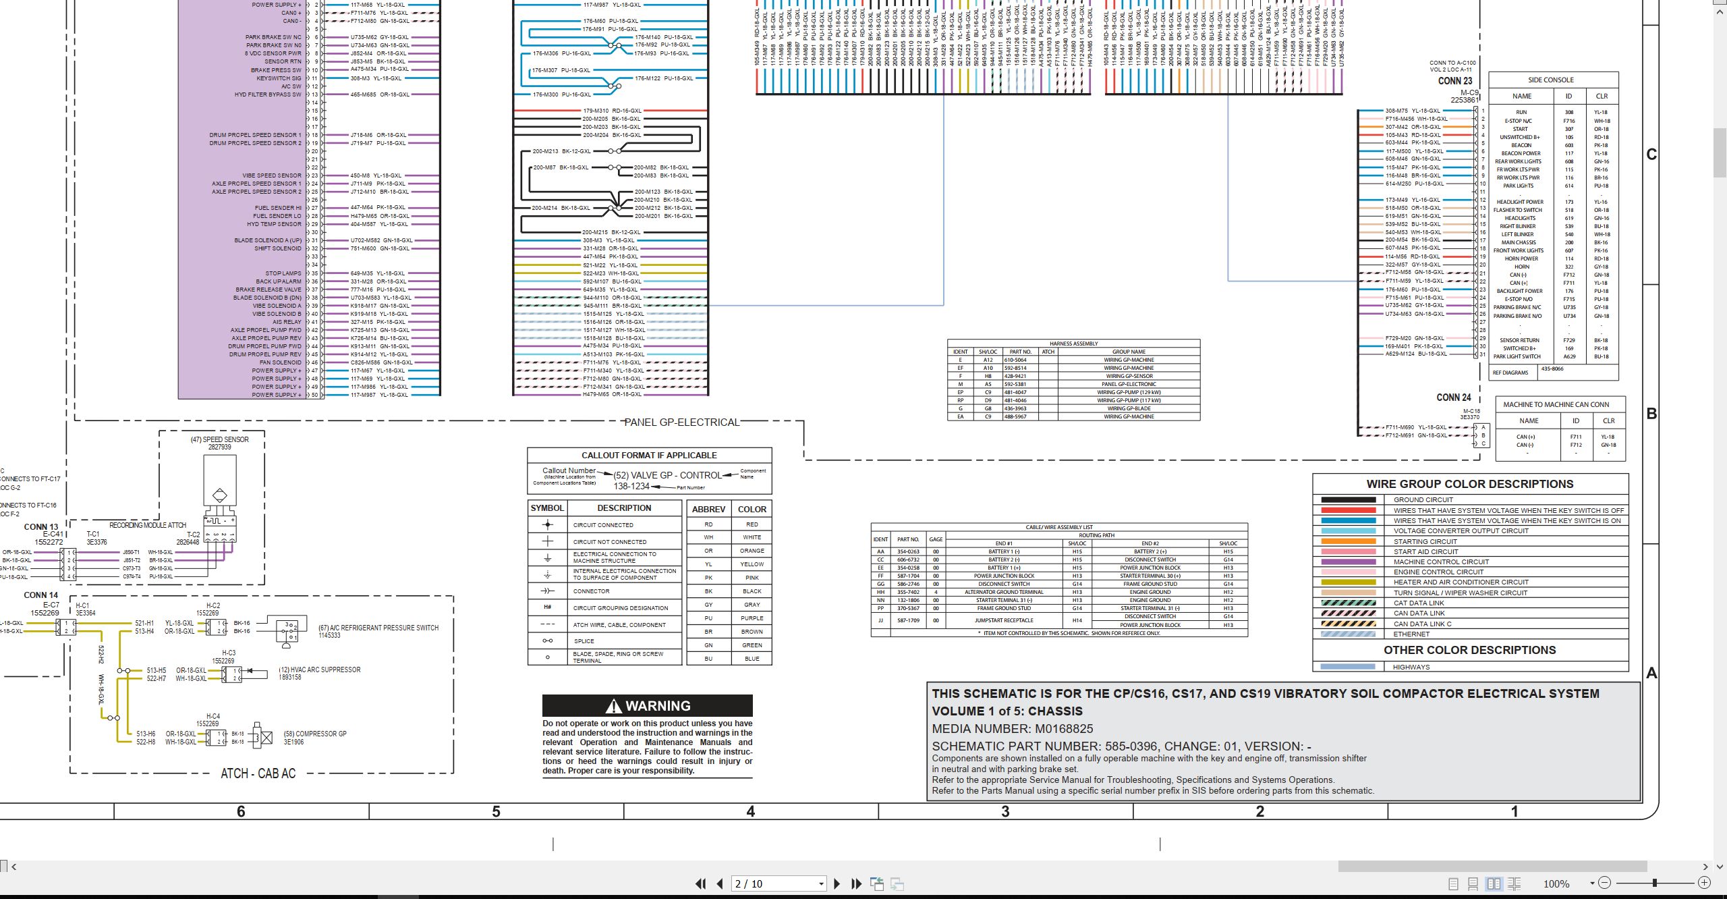
Task: Click the next view icon
Action: (897, 883)
